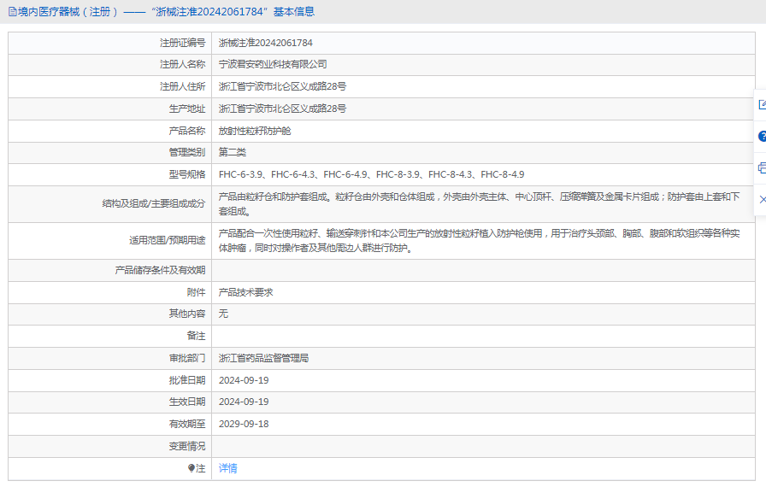
Task: Click the 结构及组成 description text
Action: coord(480,204)
